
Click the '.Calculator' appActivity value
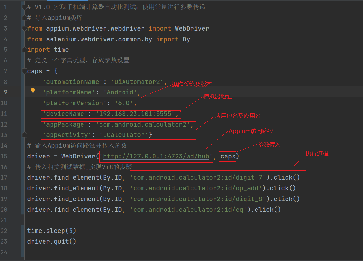(x=124, y=135)
